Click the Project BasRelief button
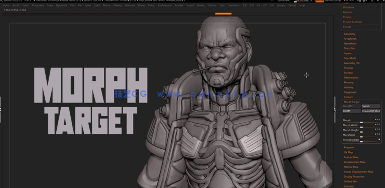Image resolution: width=385 pixels, height=188 pixels. (x=352, y=22)
